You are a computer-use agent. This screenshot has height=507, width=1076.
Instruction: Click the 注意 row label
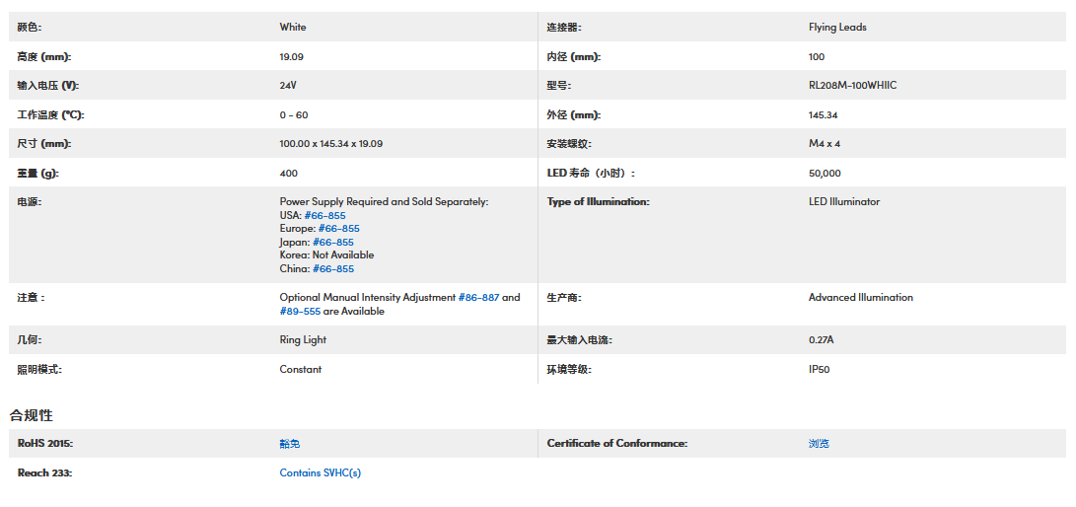click(31, 298)
